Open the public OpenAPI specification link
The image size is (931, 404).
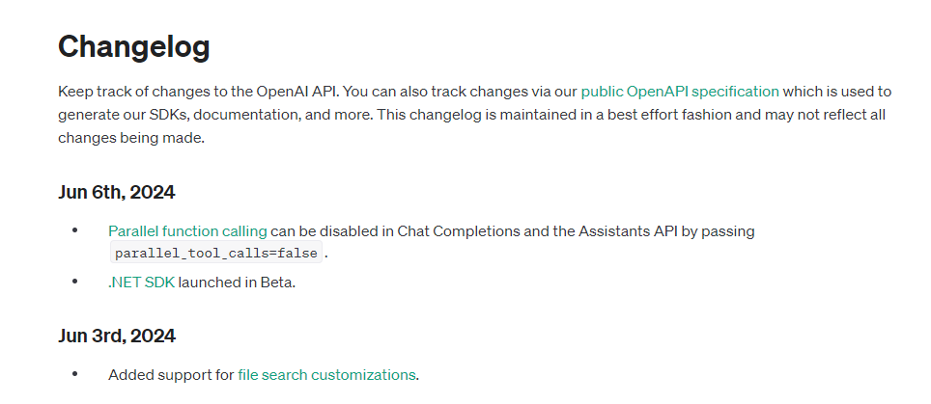(680, 92)
